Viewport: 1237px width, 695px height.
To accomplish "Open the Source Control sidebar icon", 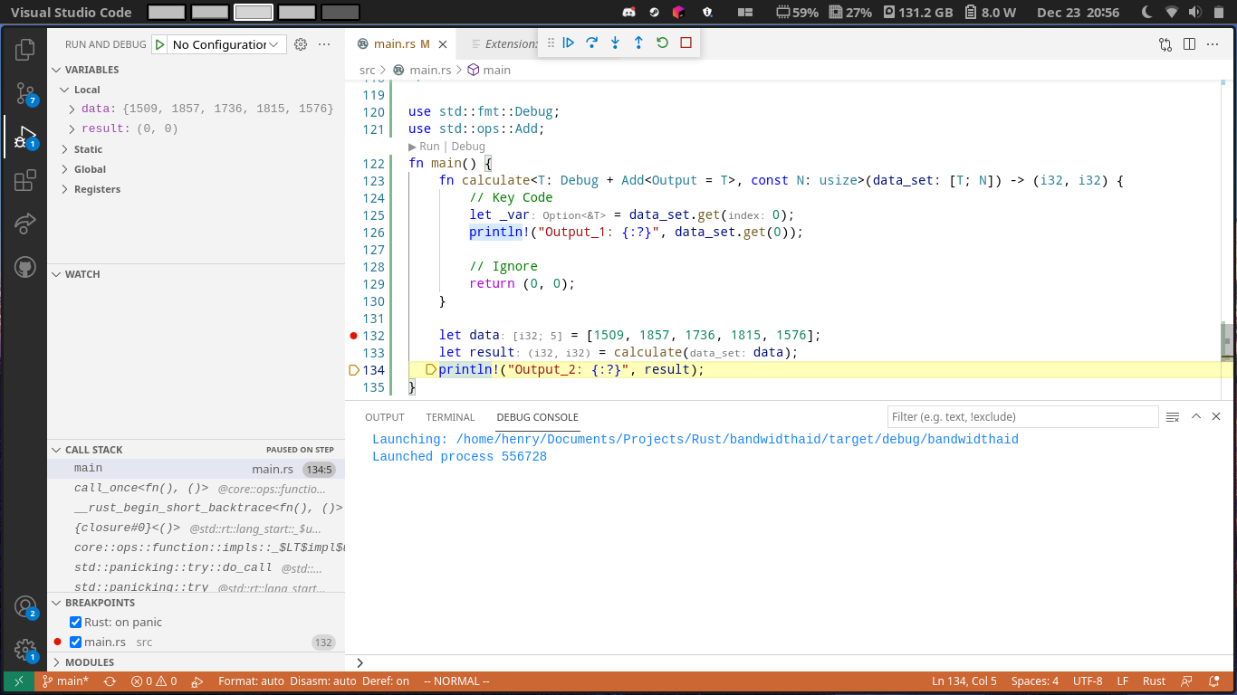I will click(x=24, y=93).
